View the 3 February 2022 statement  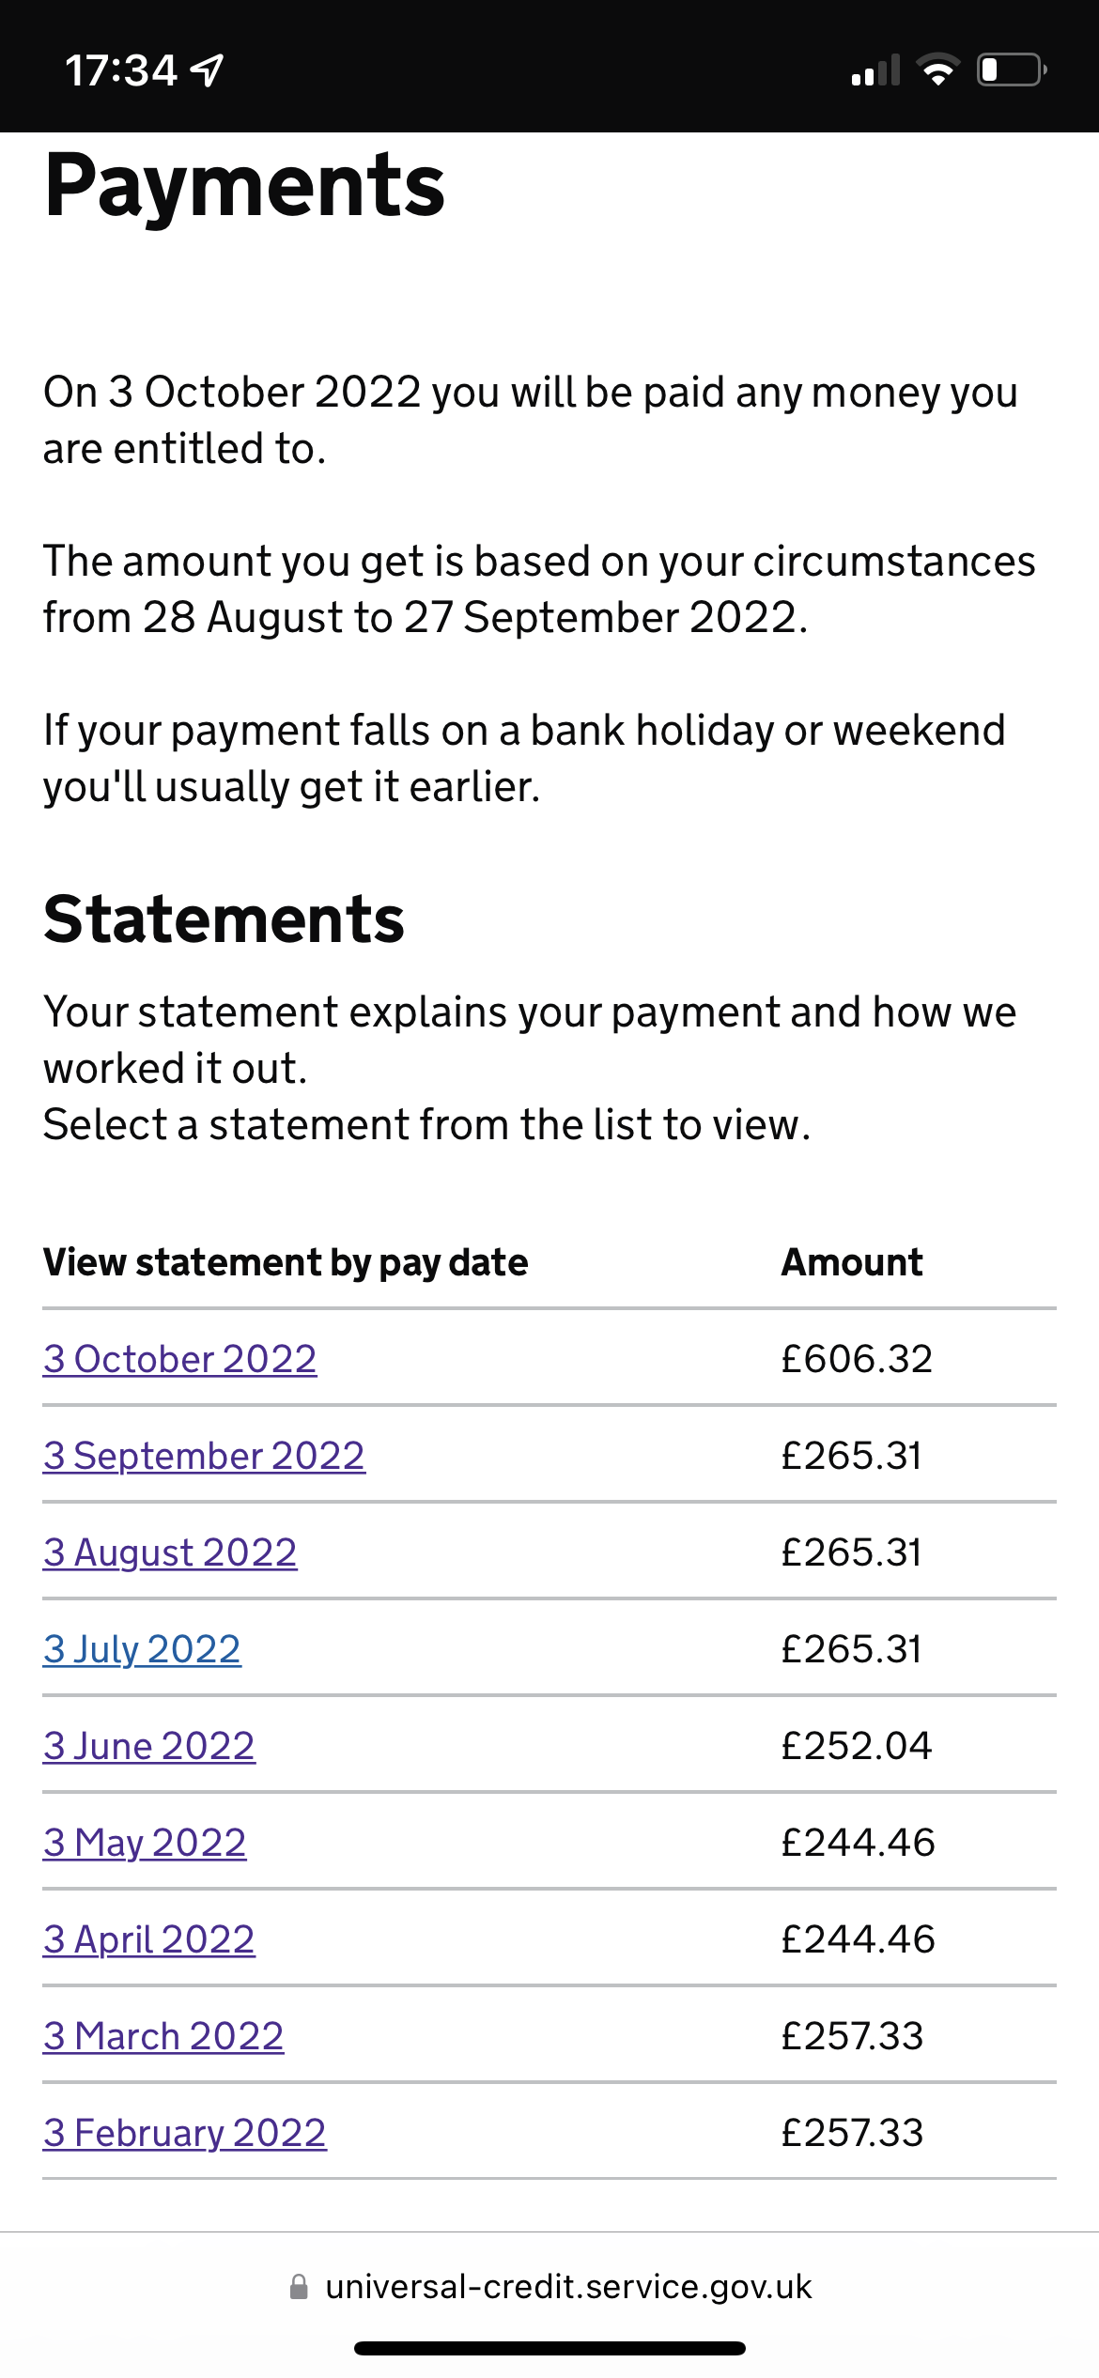pyautogui.click(x=185, y=2133)
